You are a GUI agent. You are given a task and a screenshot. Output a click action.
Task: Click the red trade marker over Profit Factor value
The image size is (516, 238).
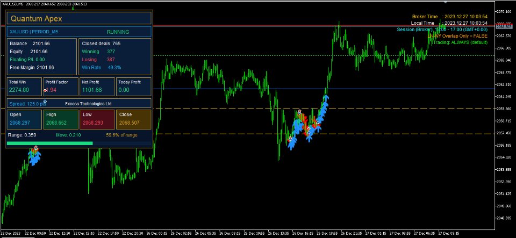click(45, 90)
